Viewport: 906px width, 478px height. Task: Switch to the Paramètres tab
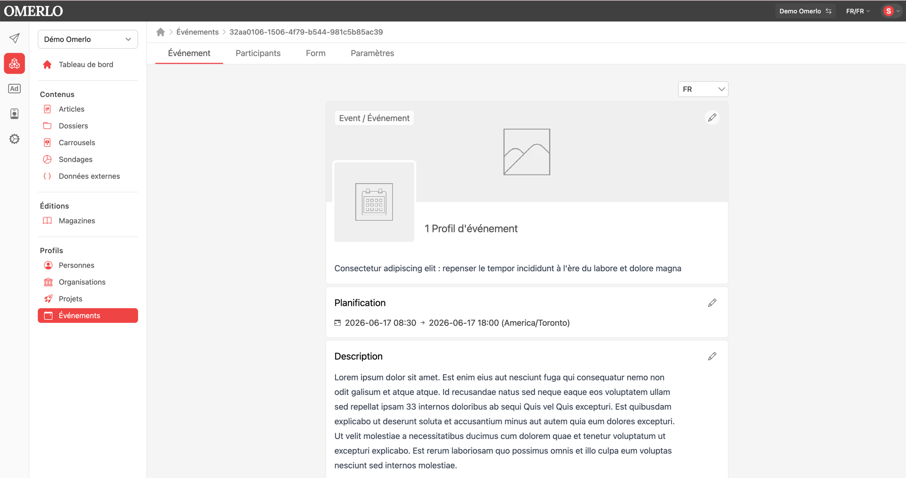click(372, 53)
